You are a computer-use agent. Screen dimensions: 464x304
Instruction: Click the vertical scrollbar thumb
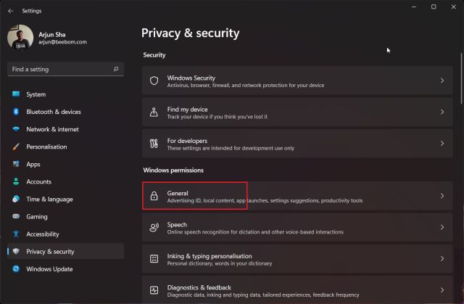coord(461,78)
